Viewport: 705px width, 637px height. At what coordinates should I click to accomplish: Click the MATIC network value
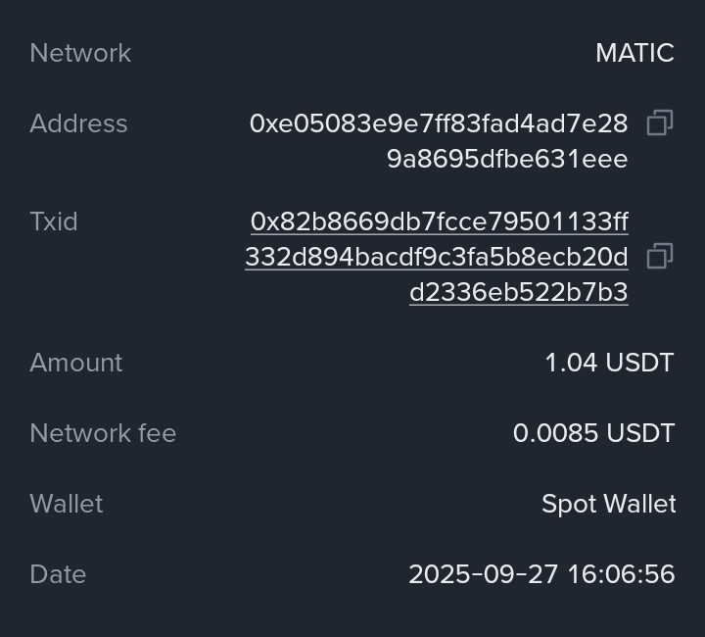coord(634,53)
